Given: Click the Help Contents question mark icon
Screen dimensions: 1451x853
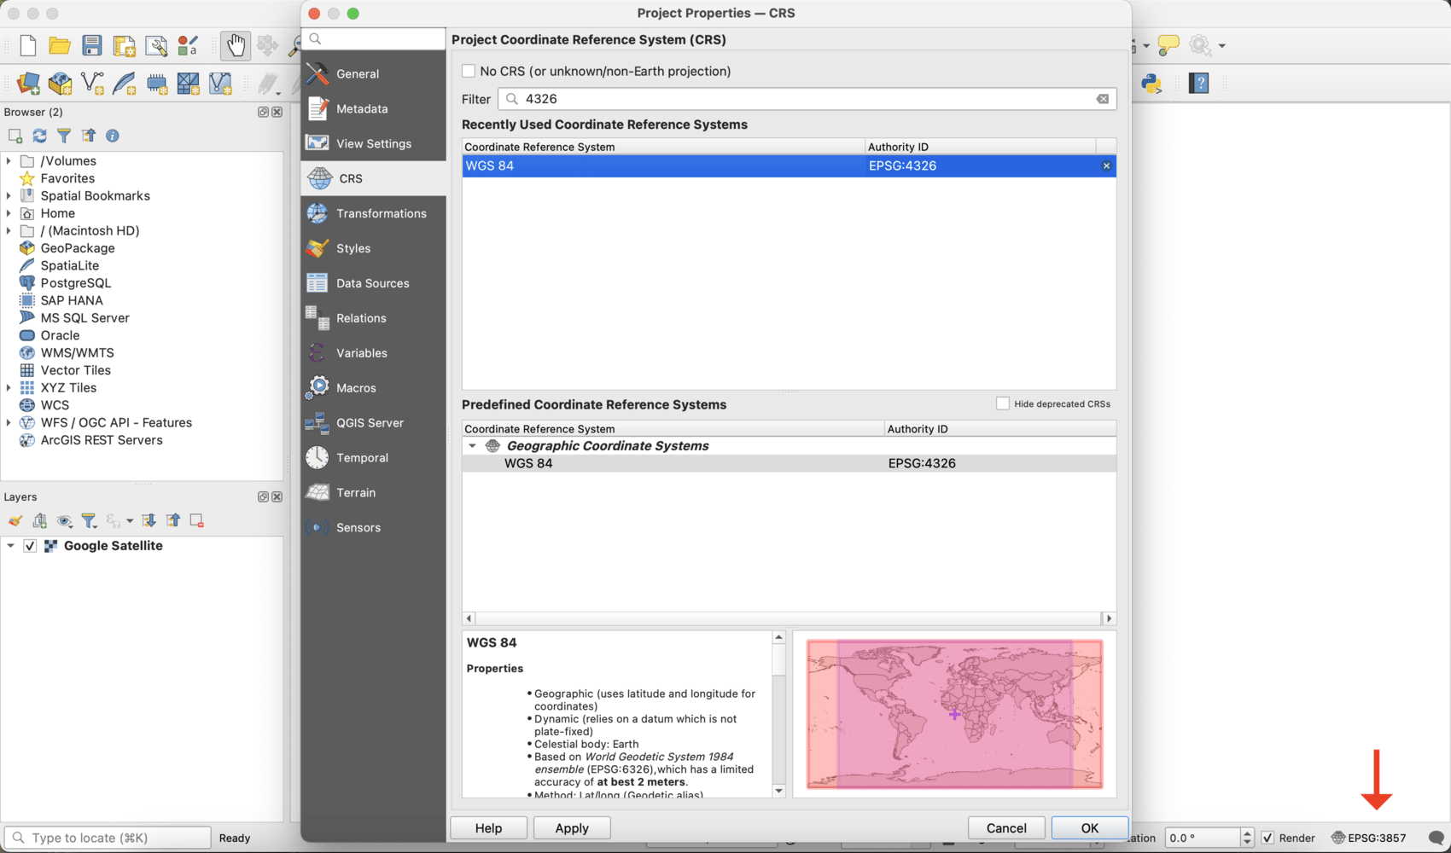Looking at the screenshot, I should (1199, 83).
